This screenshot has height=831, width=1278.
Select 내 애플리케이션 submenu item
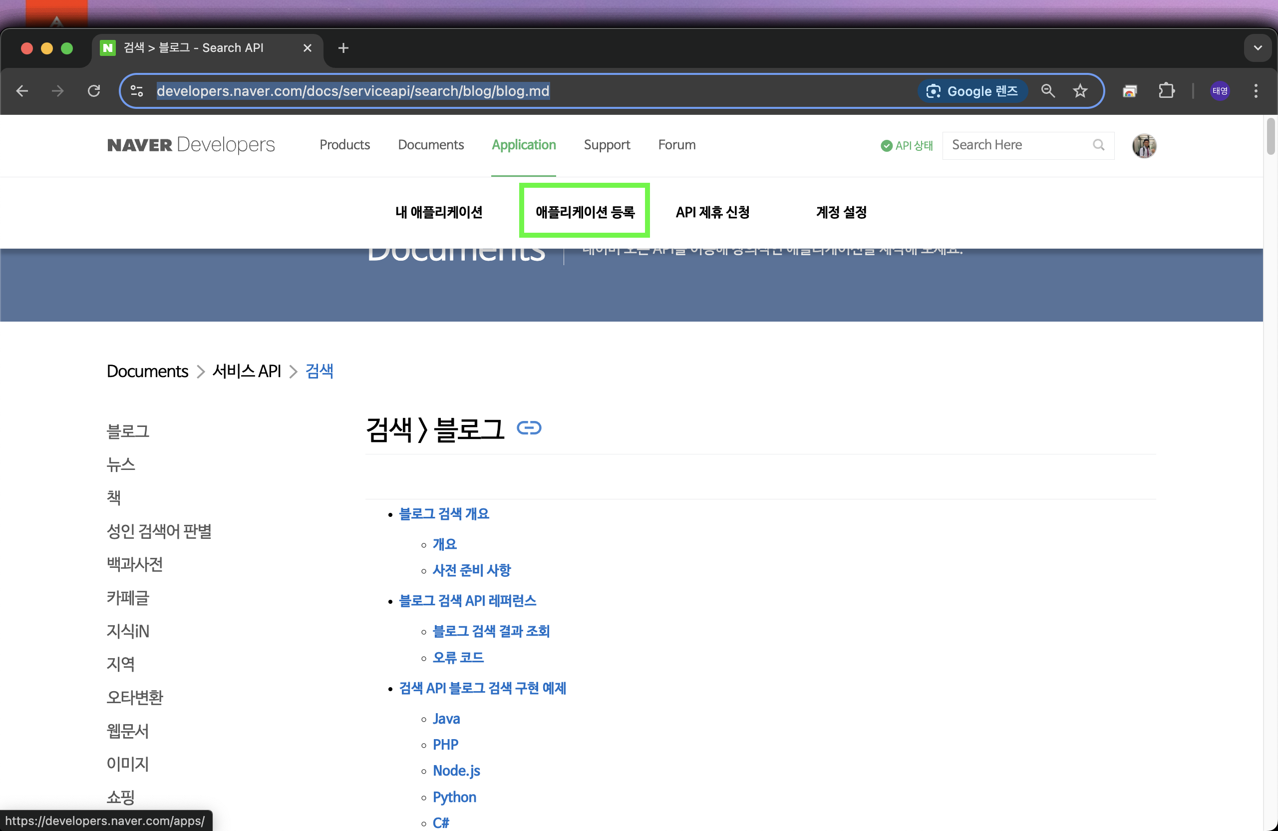click(x=439, y=212)
